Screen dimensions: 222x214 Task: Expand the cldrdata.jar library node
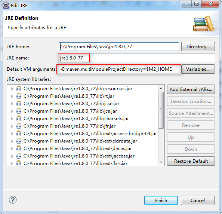[x=12, y=141]
